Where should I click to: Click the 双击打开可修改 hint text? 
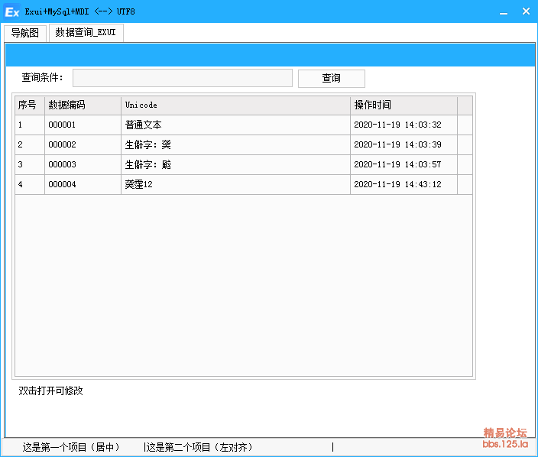(x=51, y=391)
